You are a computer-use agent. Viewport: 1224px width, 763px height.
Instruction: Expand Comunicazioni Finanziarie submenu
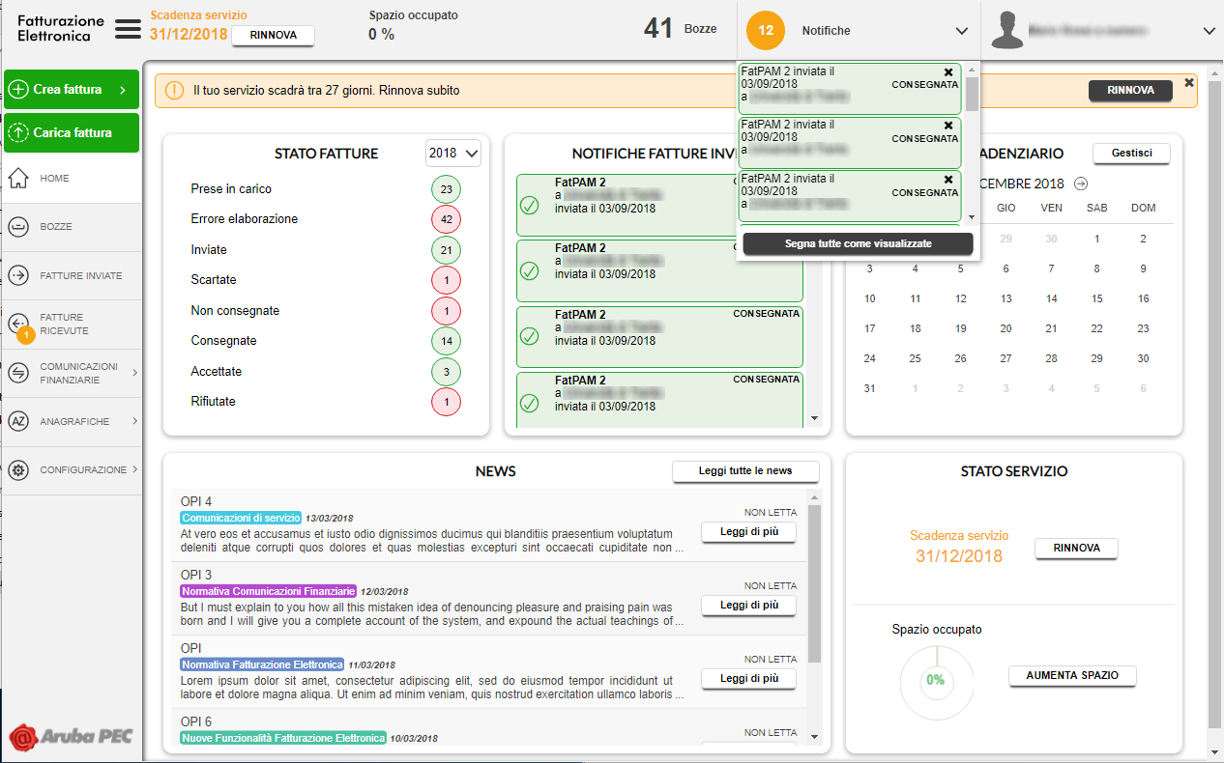(134, 373)
